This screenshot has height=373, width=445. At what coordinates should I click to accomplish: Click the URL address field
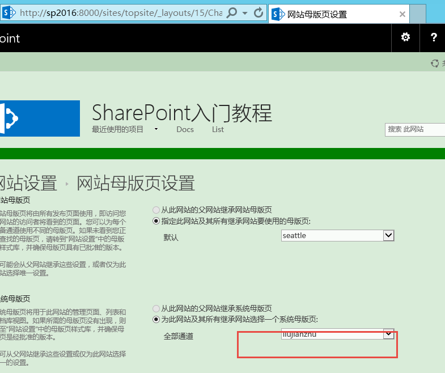point(121,13)
